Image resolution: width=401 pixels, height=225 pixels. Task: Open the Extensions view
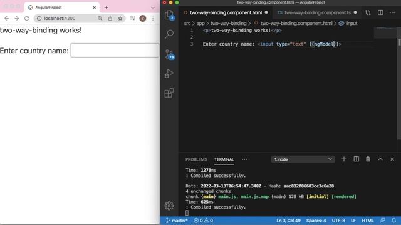pos(169,93)
